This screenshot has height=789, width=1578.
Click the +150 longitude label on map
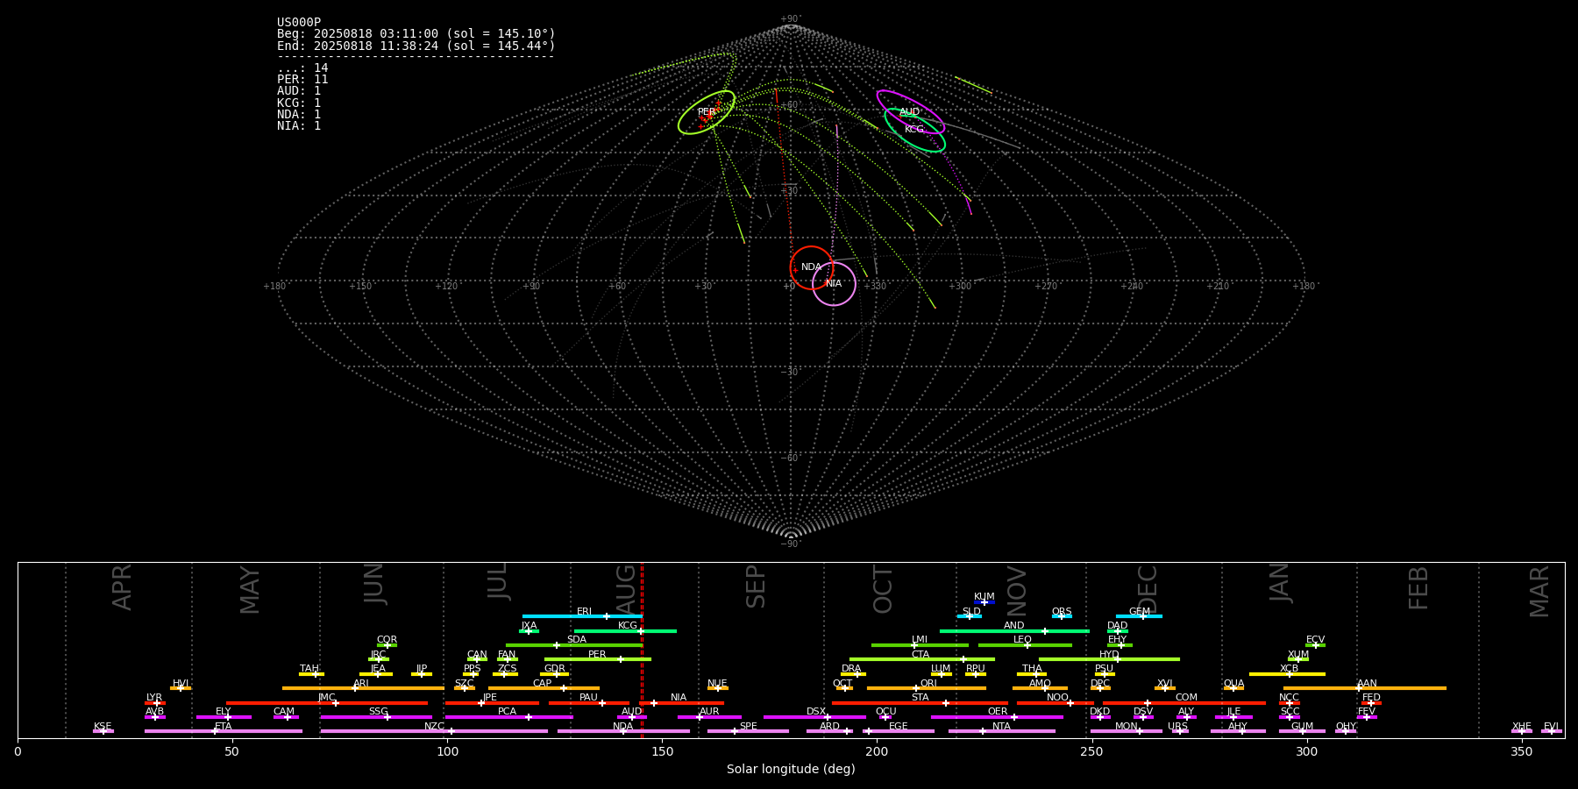[x=360, y=287]
